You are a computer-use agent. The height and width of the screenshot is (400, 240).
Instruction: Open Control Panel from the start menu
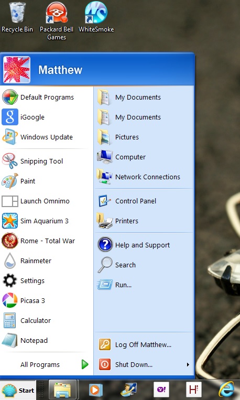click(x=144, y=201)
